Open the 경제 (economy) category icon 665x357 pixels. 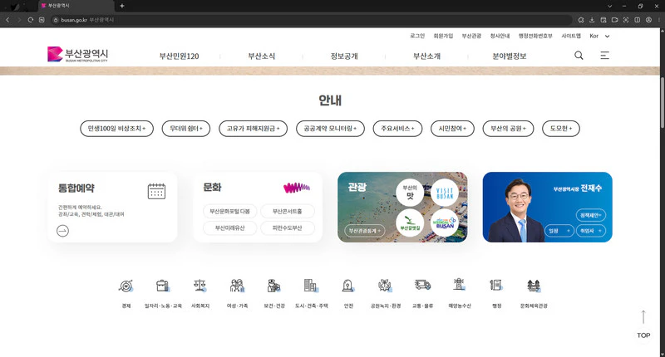click(x=126, y=286)
